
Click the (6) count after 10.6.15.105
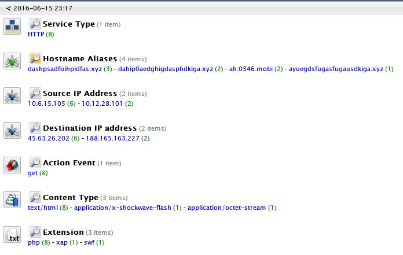(x=71, y=104)
